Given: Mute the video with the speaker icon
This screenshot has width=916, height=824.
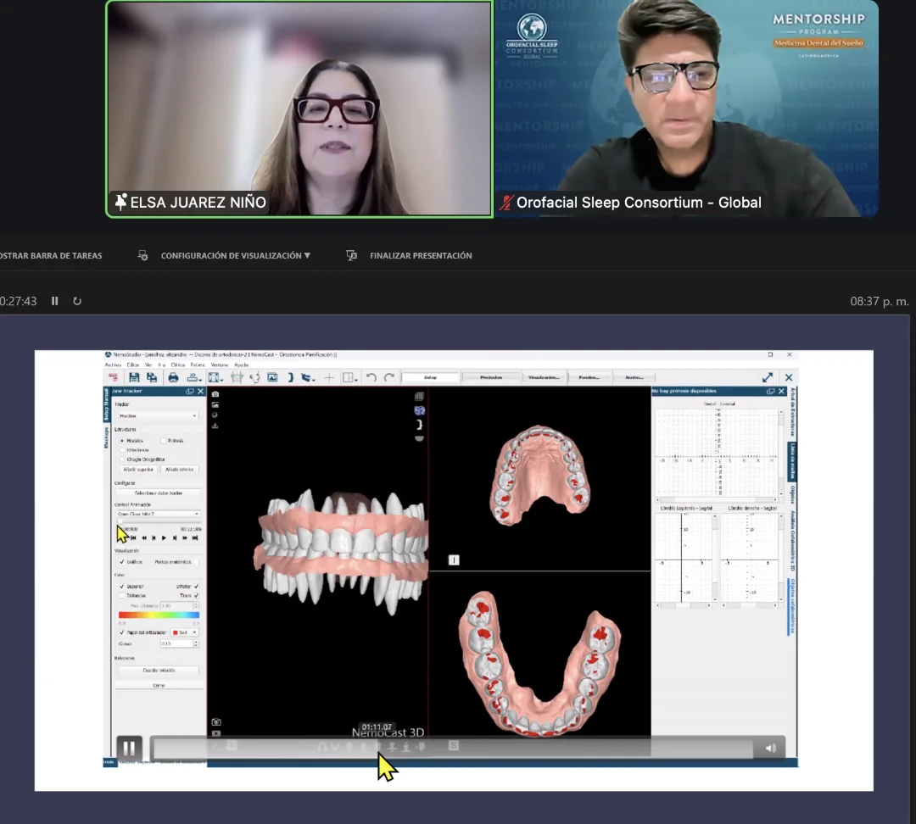Looking at the screenshot, I should point(771,748).
